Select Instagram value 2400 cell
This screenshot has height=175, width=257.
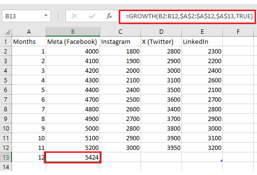(x=120, y=90)
